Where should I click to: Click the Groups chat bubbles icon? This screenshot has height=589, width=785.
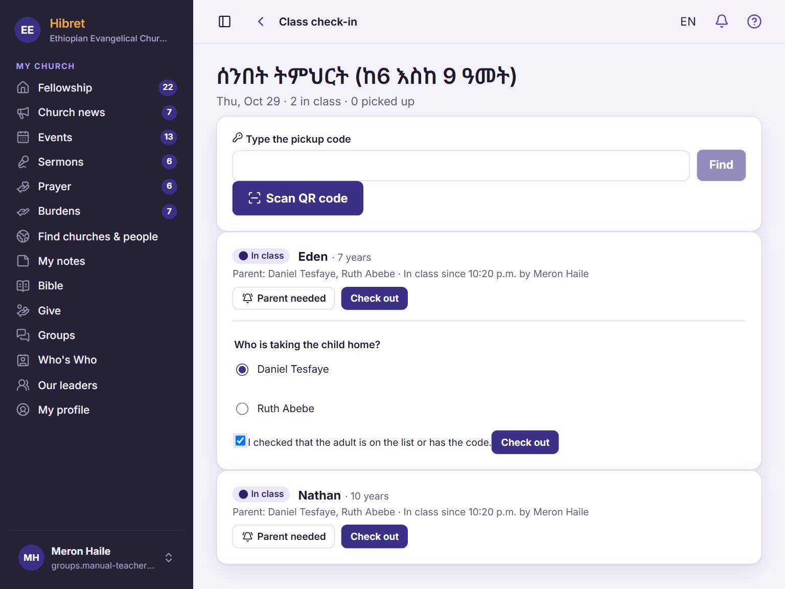click(23, 335)
